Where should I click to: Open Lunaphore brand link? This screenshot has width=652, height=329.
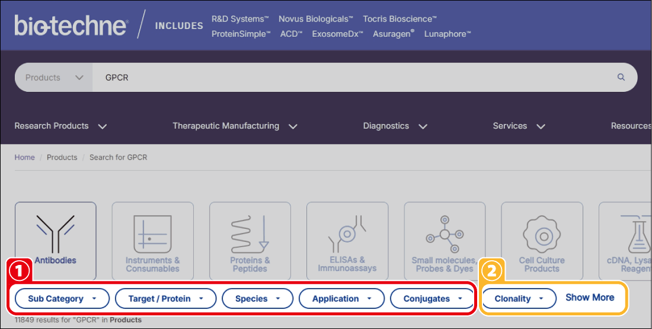coord(448,34)
